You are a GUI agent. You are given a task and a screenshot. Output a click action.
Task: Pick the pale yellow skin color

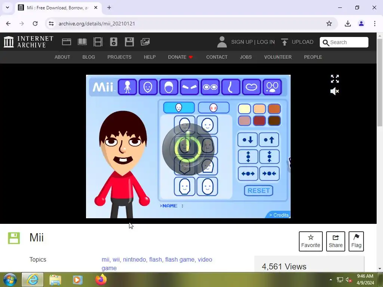tap(244, 109)
